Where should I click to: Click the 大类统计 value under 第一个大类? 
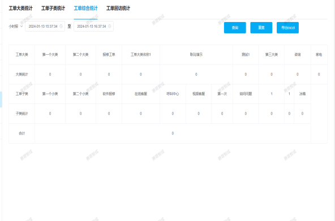[x=50, y=75]
